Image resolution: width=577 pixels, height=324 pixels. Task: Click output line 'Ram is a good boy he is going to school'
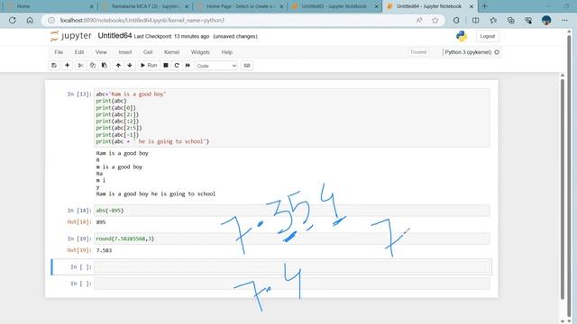156,193
